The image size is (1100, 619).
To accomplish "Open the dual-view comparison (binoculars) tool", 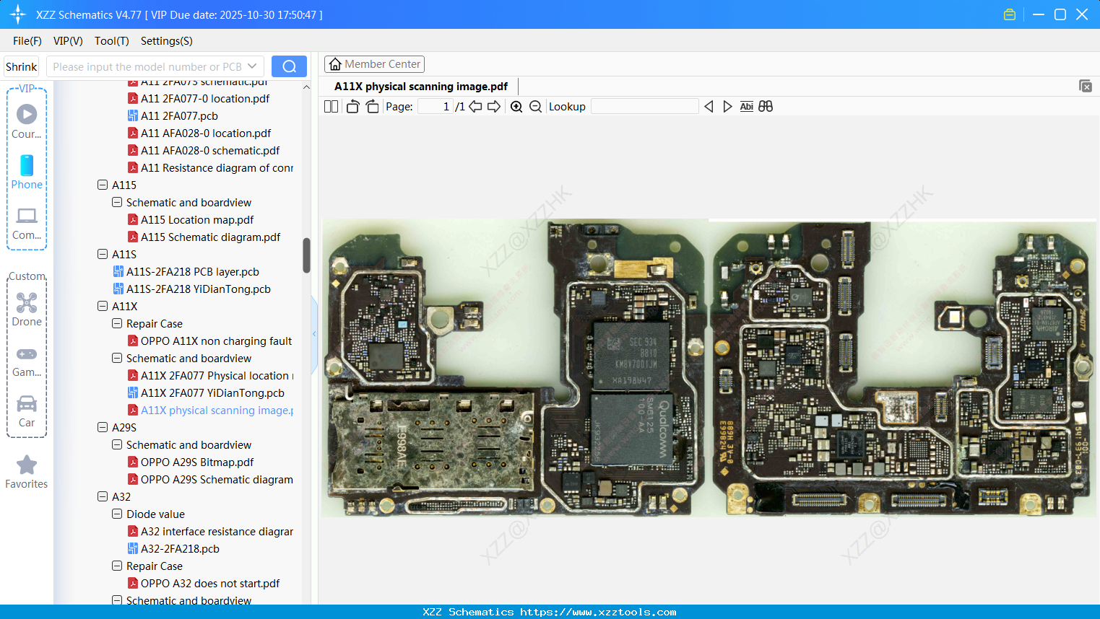I will point(765,106).
